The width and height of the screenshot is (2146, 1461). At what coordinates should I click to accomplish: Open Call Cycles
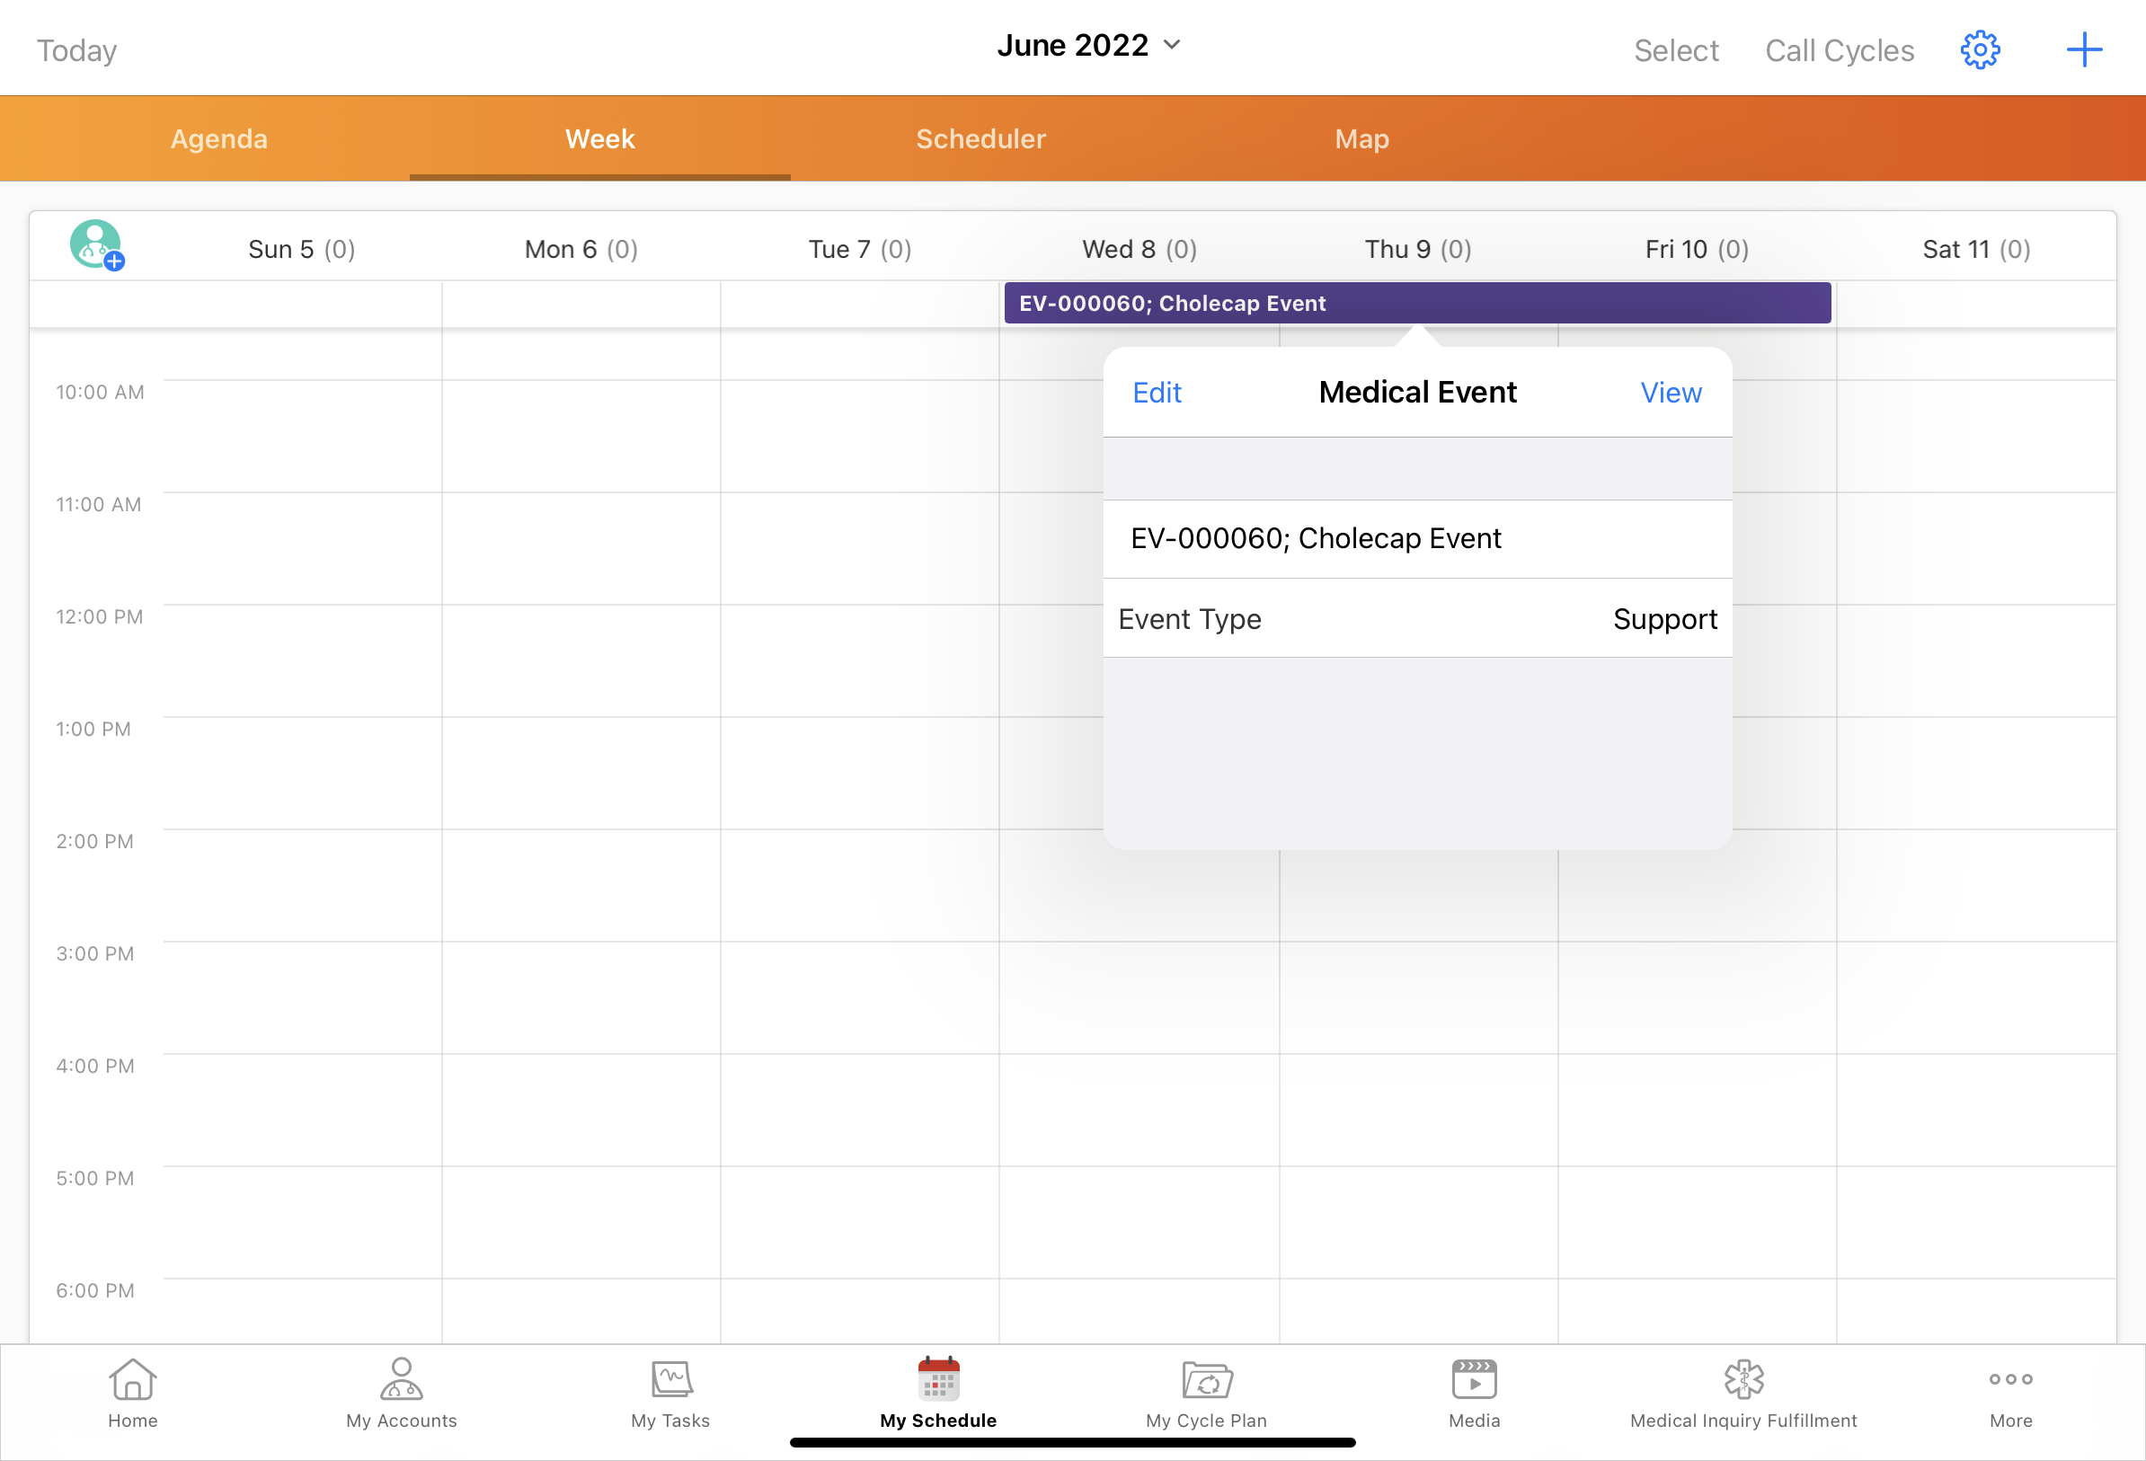(1839, 51)
